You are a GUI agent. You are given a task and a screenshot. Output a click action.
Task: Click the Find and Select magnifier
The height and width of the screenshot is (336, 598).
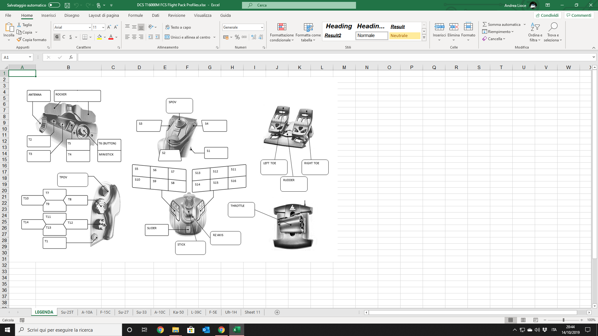(x=553, y=27)
